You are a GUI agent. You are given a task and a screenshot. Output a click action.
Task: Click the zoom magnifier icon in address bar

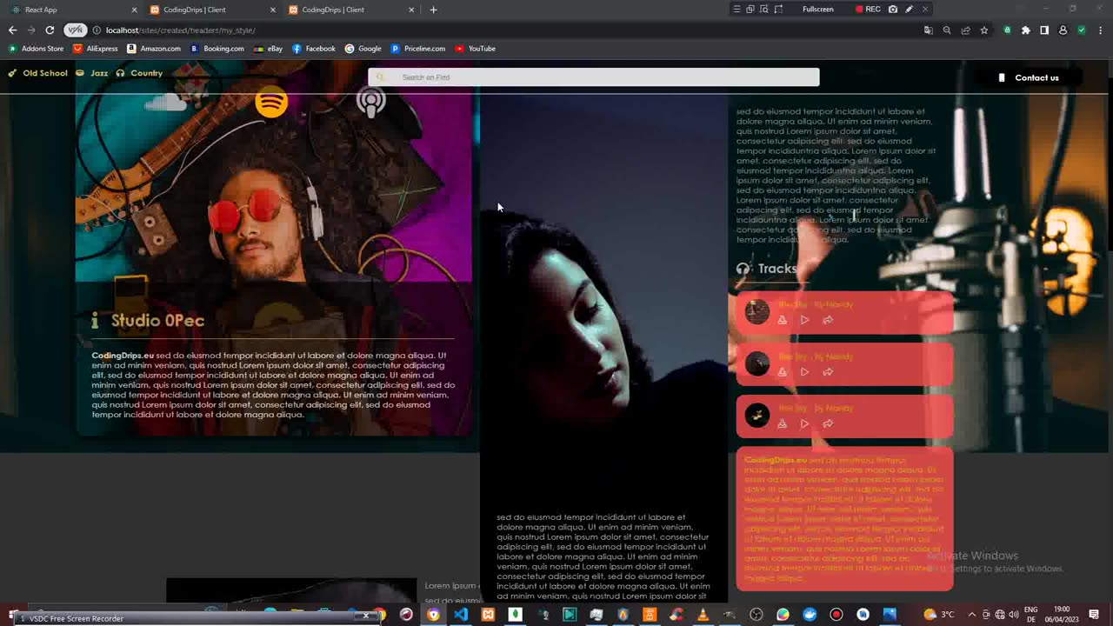tap(947, 30)
